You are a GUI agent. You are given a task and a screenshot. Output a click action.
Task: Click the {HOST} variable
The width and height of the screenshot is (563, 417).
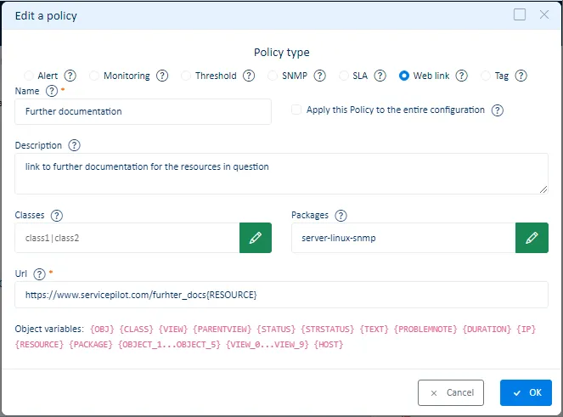(x=329, y=345)
